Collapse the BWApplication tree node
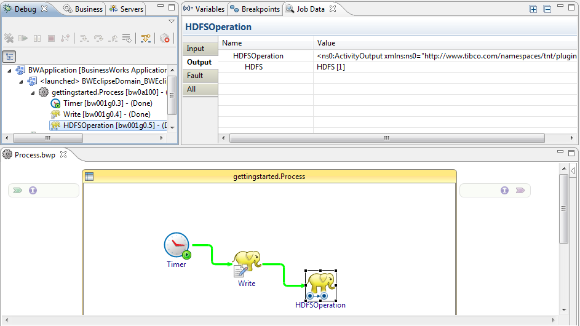The width and height of the screenshot is (580, 326). click(x=9, y=70)
